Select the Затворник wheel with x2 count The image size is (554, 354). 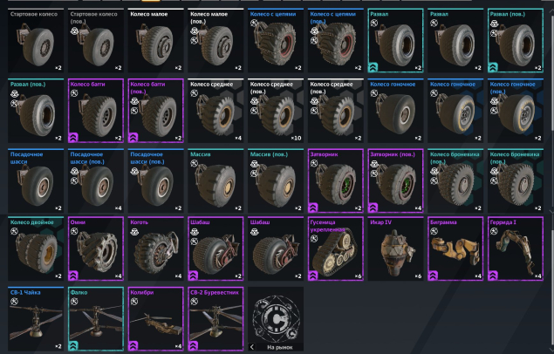tap(336, 180)
